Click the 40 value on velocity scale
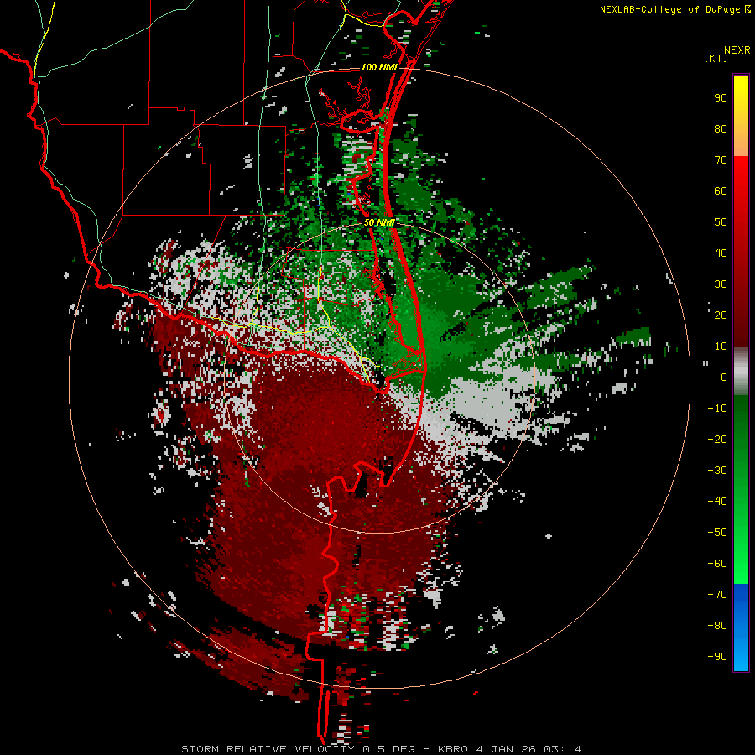Image resolution: width=755 pixels, height=755 pixels. [721, 253]
